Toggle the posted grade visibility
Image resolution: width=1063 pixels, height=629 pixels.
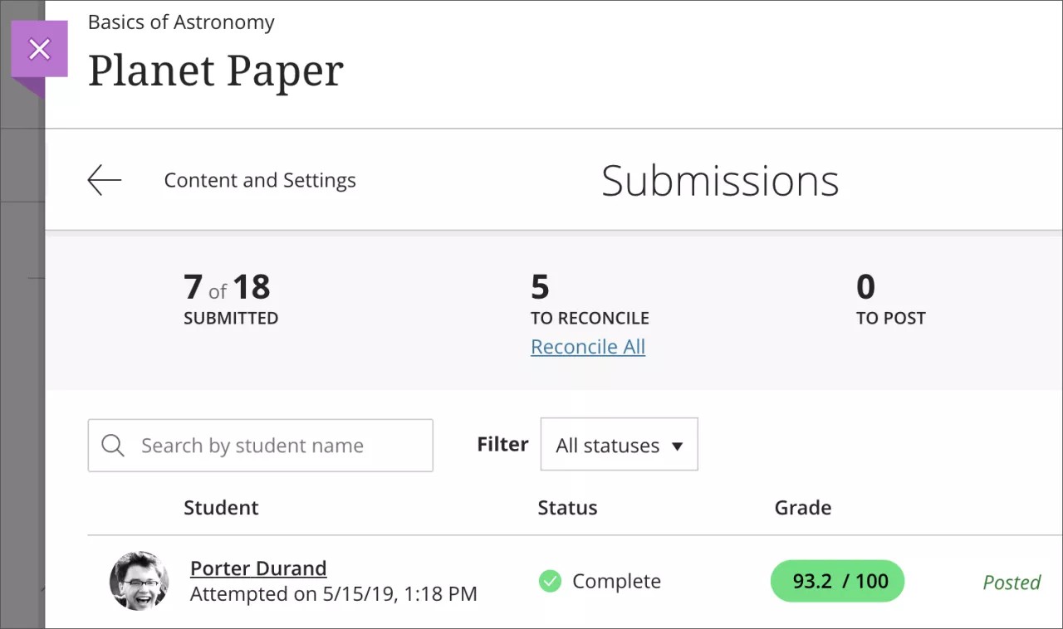[x=1012, y=583]
